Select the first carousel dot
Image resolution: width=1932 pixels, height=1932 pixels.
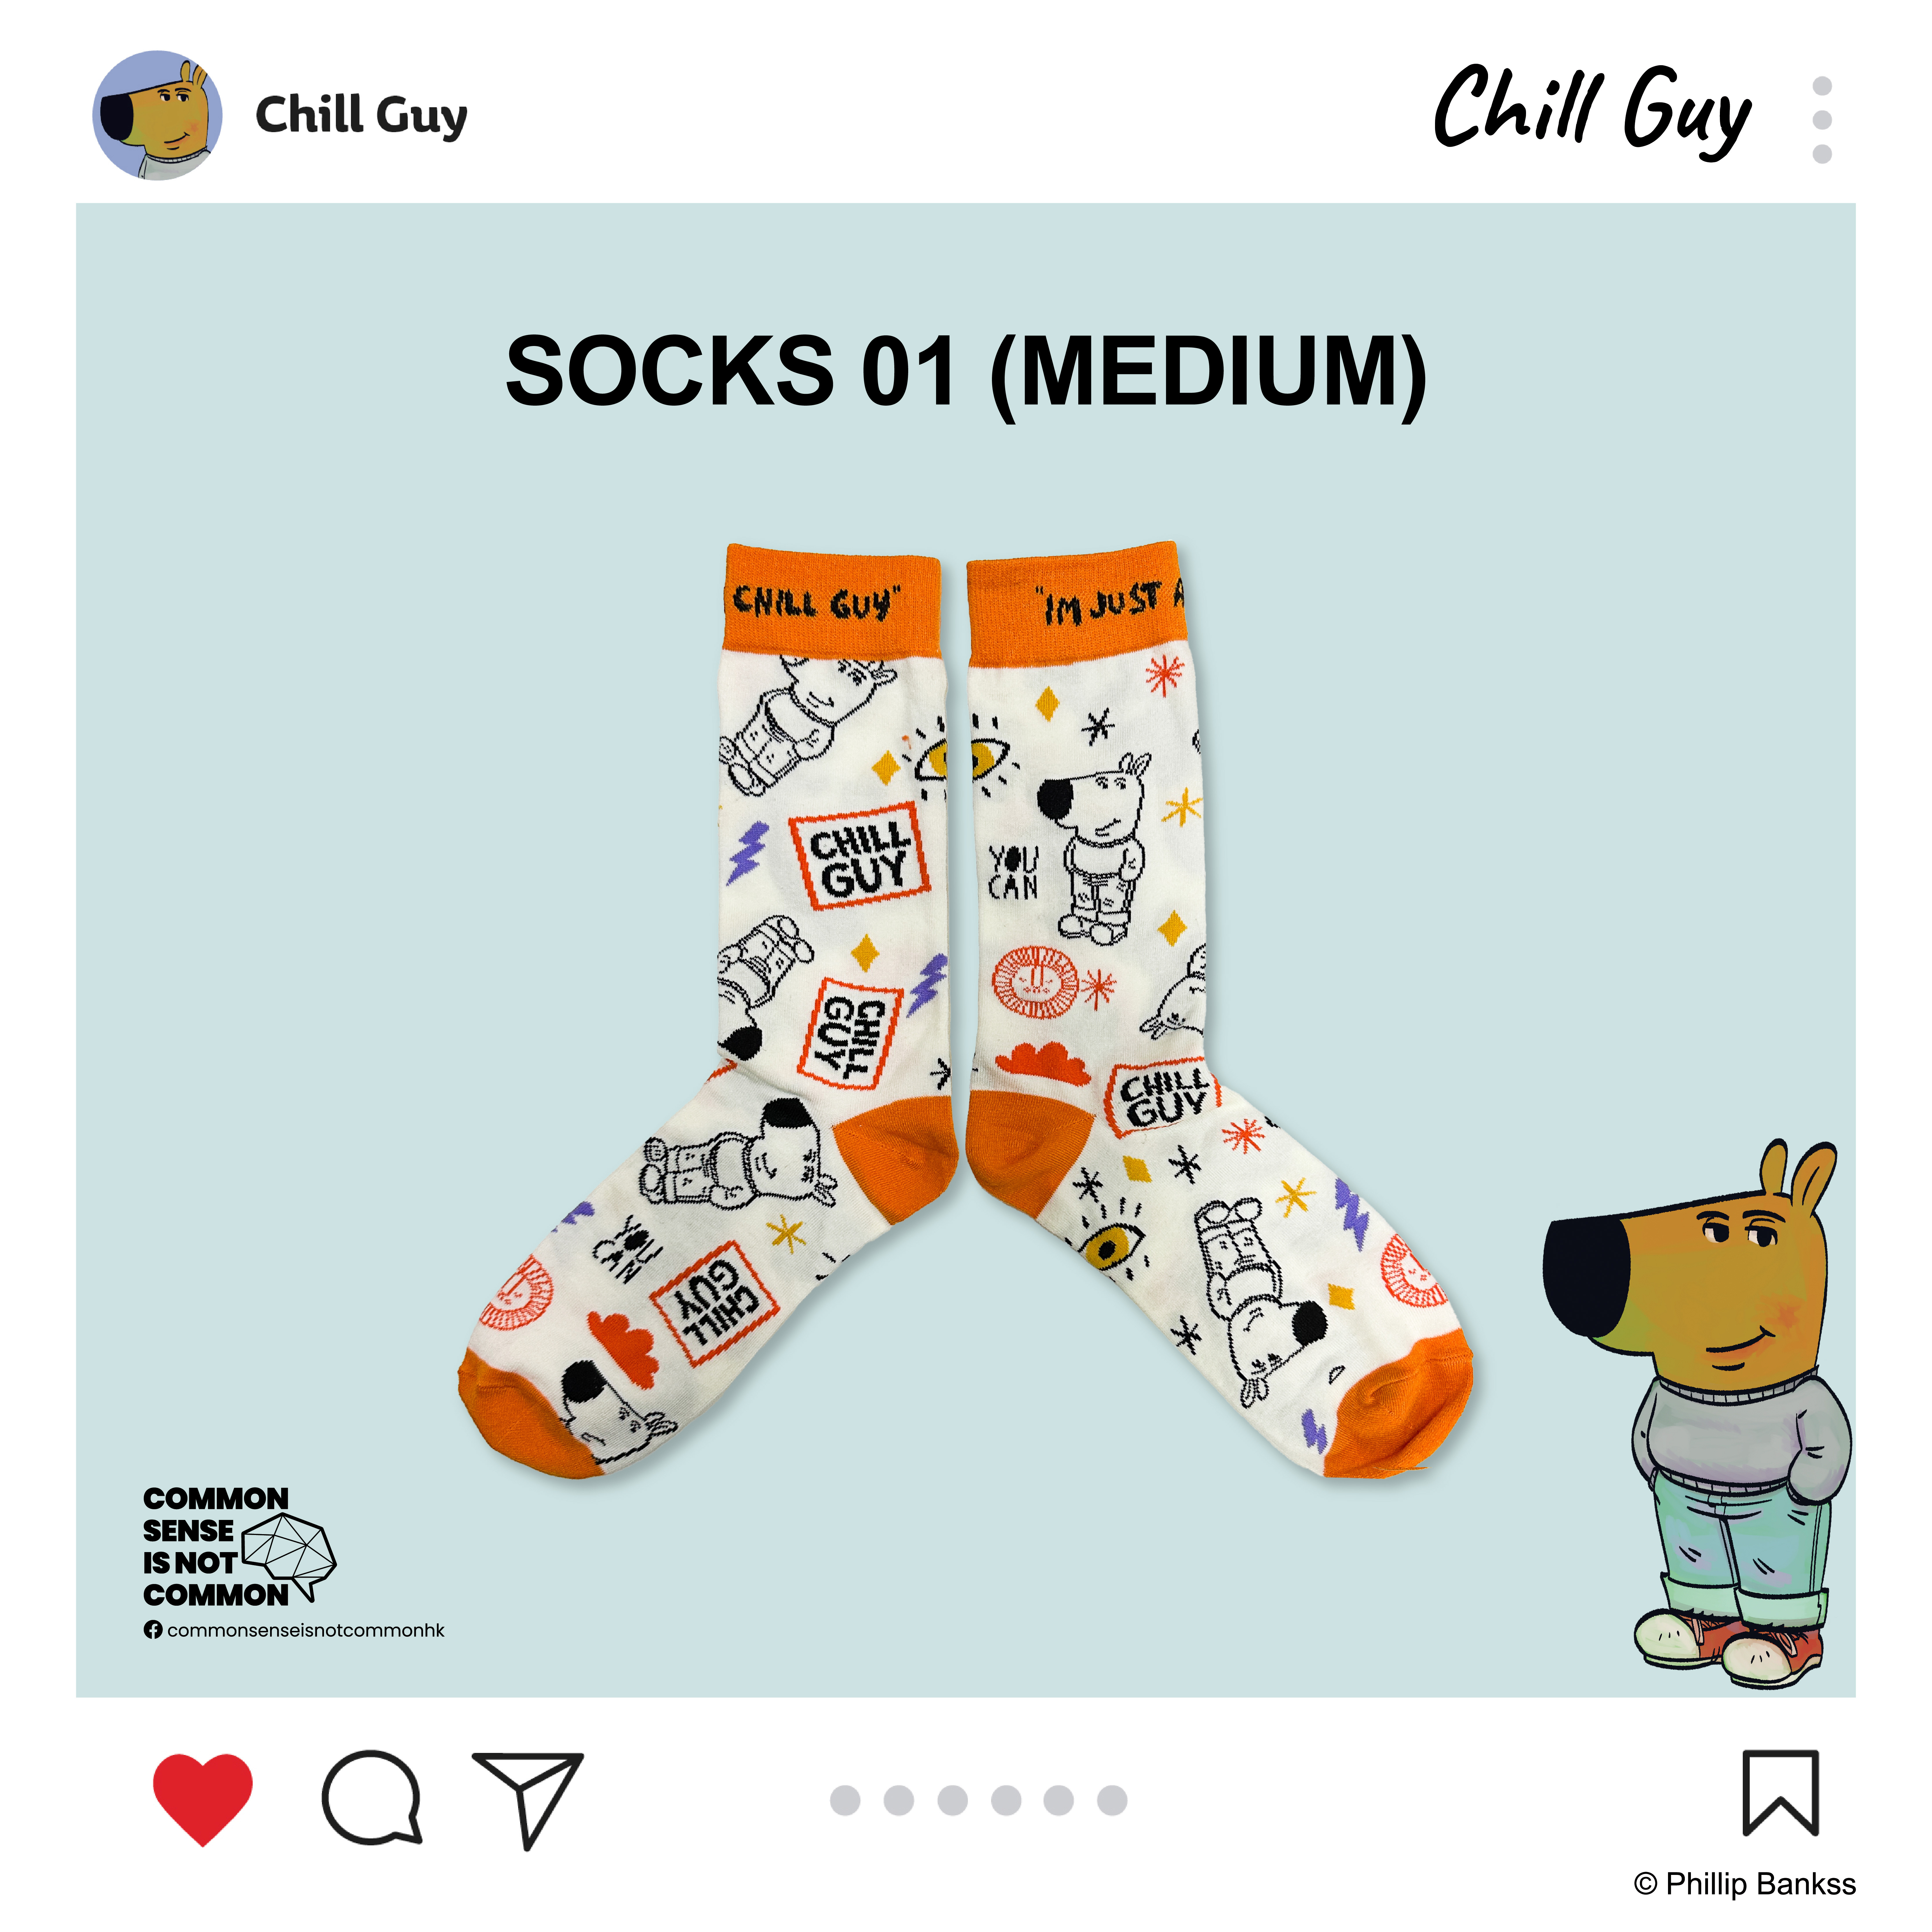(x=845, y=1800)
